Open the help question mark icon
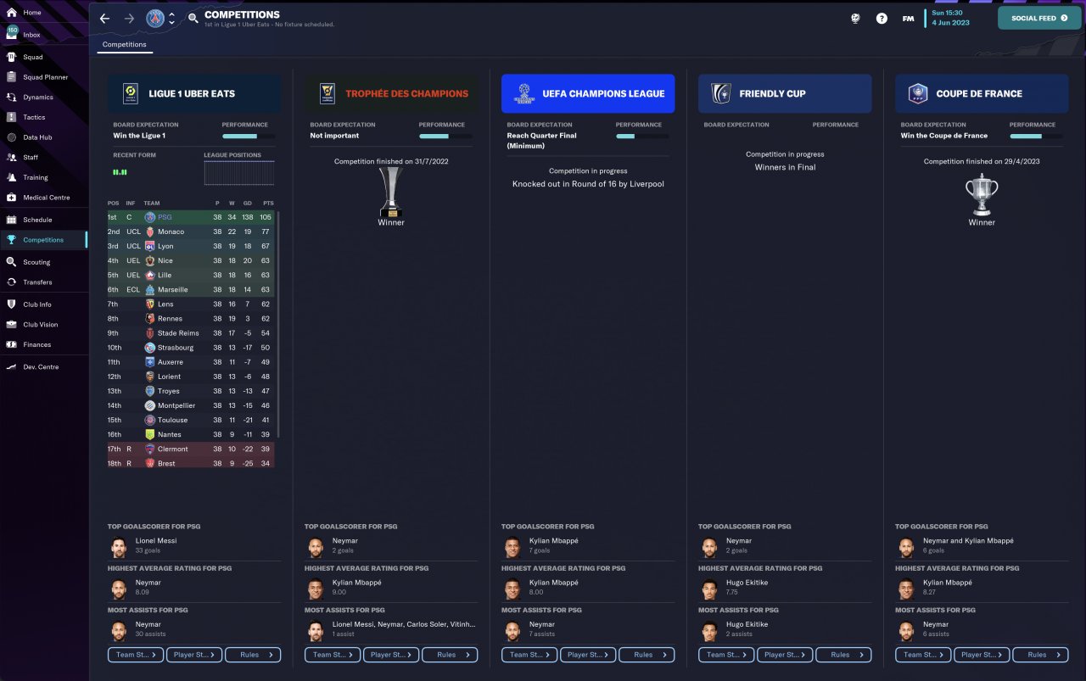This screenshot has width=1086, height=681. pyautogui.click(x=882, y=18)
